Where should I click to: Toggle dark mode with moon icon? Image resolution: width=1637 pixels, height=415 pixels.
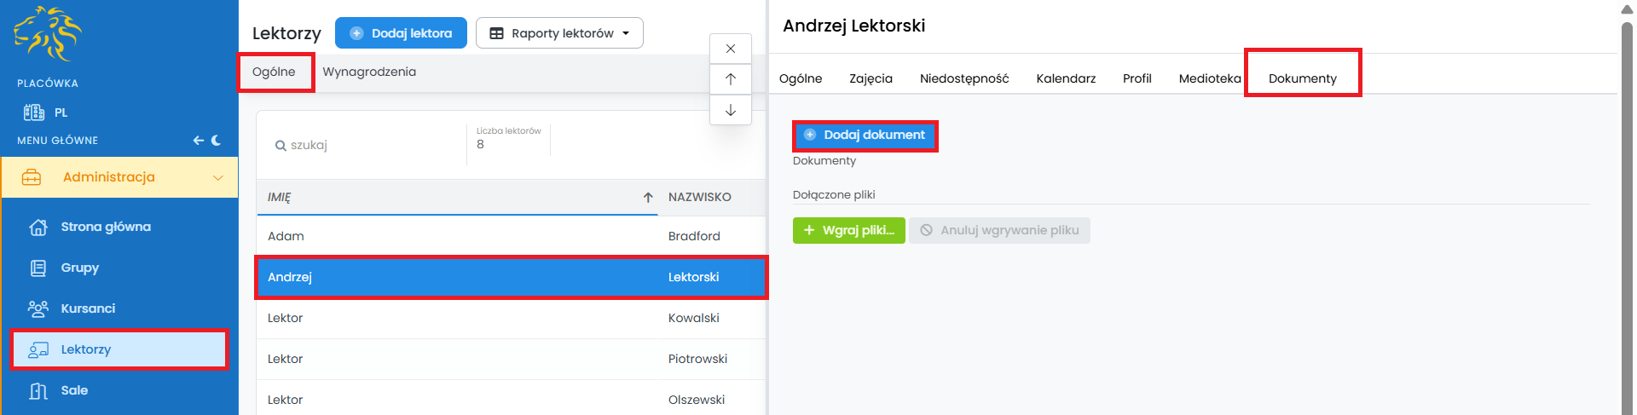pos(217,141)
